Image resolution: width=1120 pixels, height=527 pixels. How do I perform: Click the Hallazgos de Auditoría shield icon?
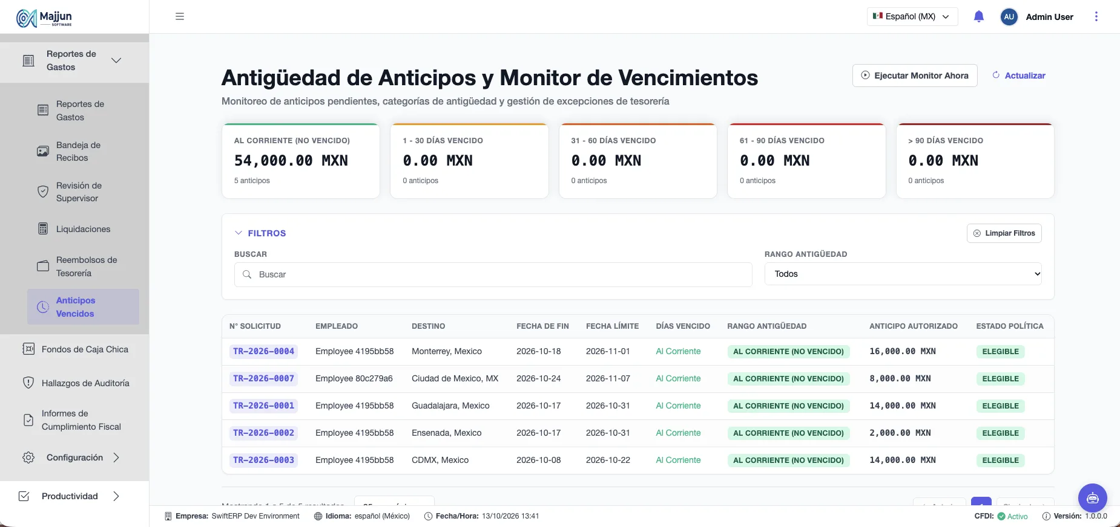(x=28, y=383)
